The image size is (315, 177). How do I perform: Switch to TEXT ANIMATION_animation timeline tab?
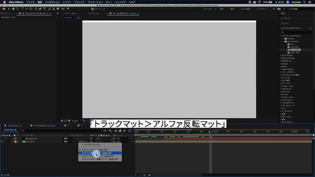coord(44,126)
